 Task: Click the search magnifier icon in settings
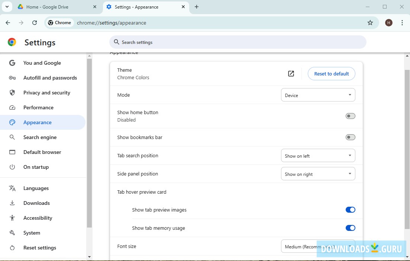116,42
